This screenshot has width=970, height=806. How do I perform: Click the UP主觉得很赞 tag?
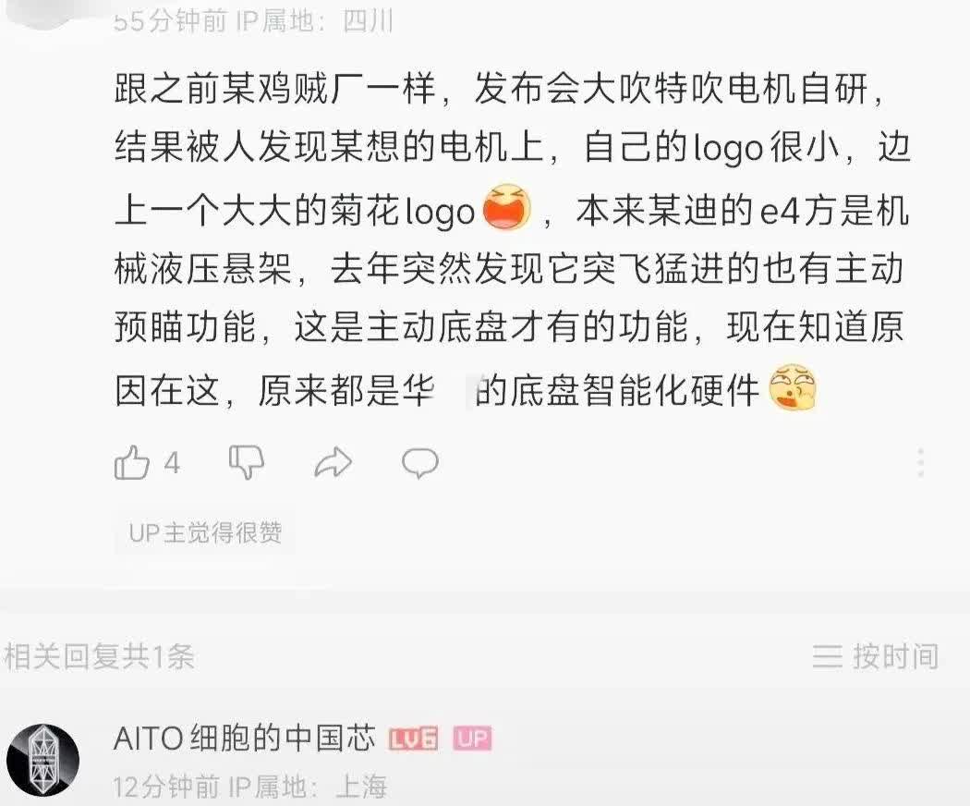(x=205, y=532)
